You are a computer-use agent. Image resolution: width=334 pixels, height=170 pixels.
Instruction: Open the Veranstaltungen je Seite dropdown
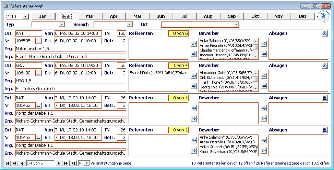point(86,163)
